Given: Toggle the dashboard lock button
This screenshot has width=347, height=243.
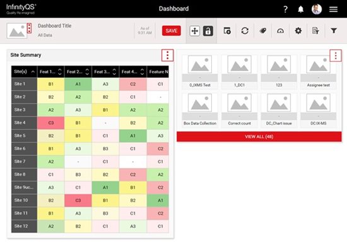Looking at the screenshot, I should pyautogui.click(x=208, y=31).
